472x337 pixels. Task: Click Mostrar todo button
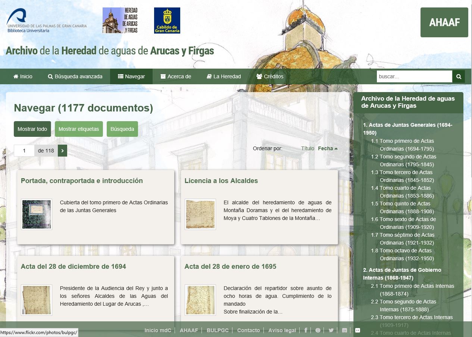point(32,129)
